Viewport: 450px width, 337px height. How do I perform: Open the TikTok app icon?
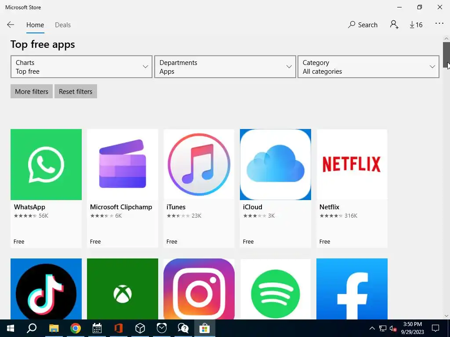pyautogui.click(x=46, y=289)
